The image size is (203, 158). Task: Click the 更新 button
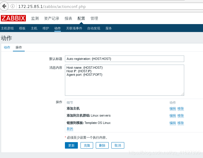[x=71, y=145]
